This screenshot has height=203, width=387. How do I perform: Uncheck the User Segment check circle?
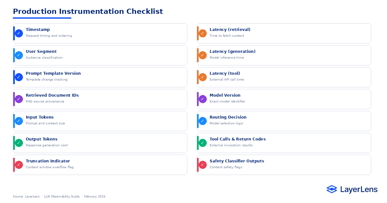(19, 55)
